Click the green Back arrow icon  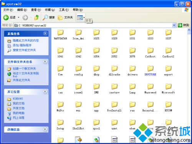(x=6, y=17)
